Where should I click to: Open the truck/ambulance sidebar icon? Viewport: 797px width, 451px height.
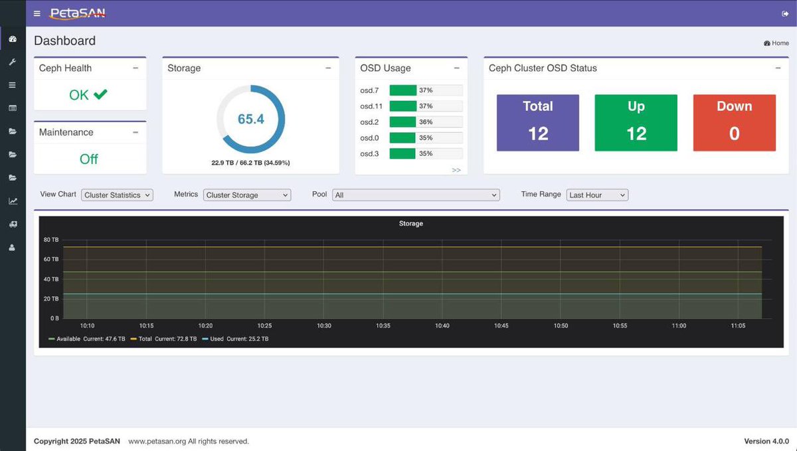[13, 224]
